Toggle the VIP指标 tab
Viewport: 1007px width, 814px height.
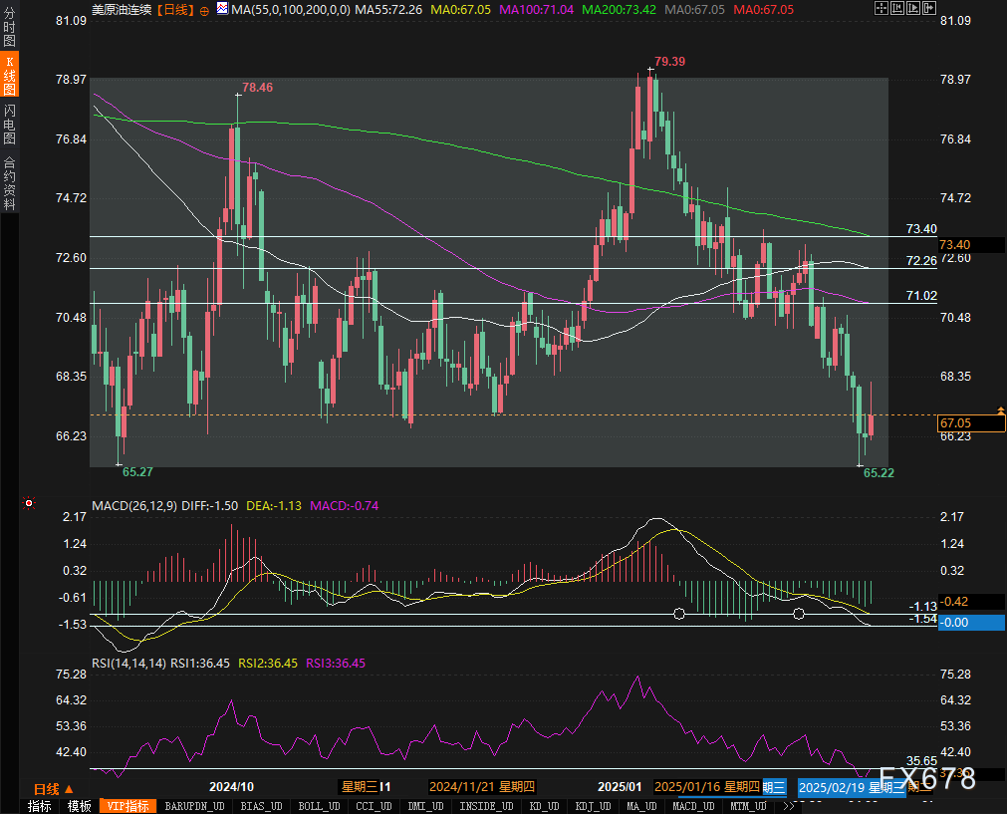127,806
